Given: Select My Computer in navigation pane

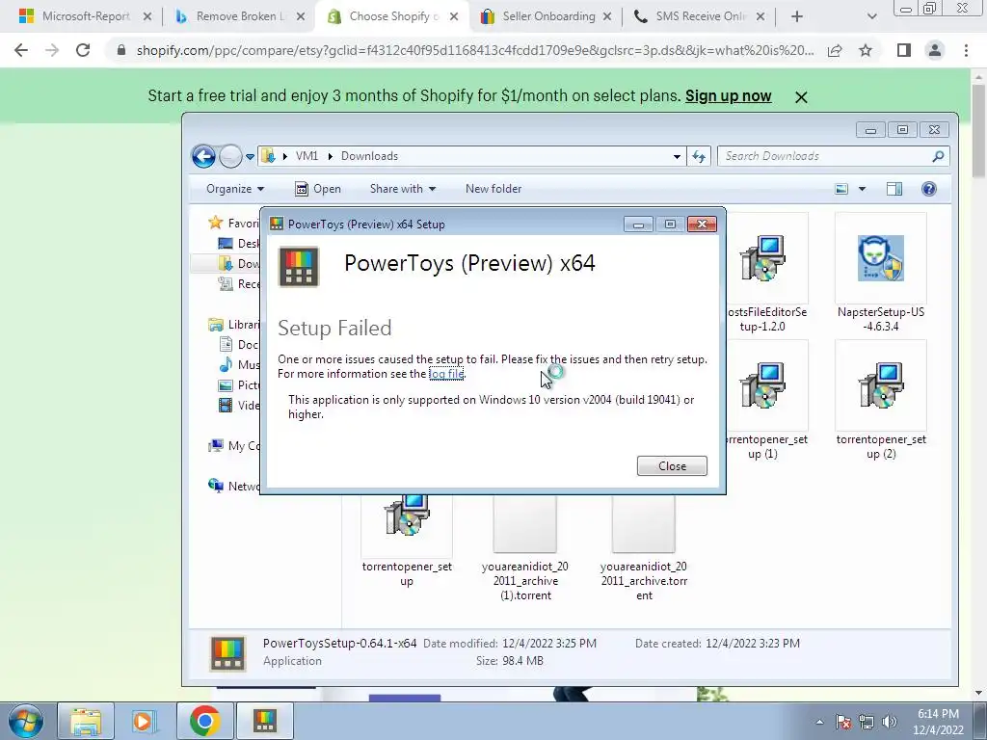Looking at the screenshot, I should (233, 446).
